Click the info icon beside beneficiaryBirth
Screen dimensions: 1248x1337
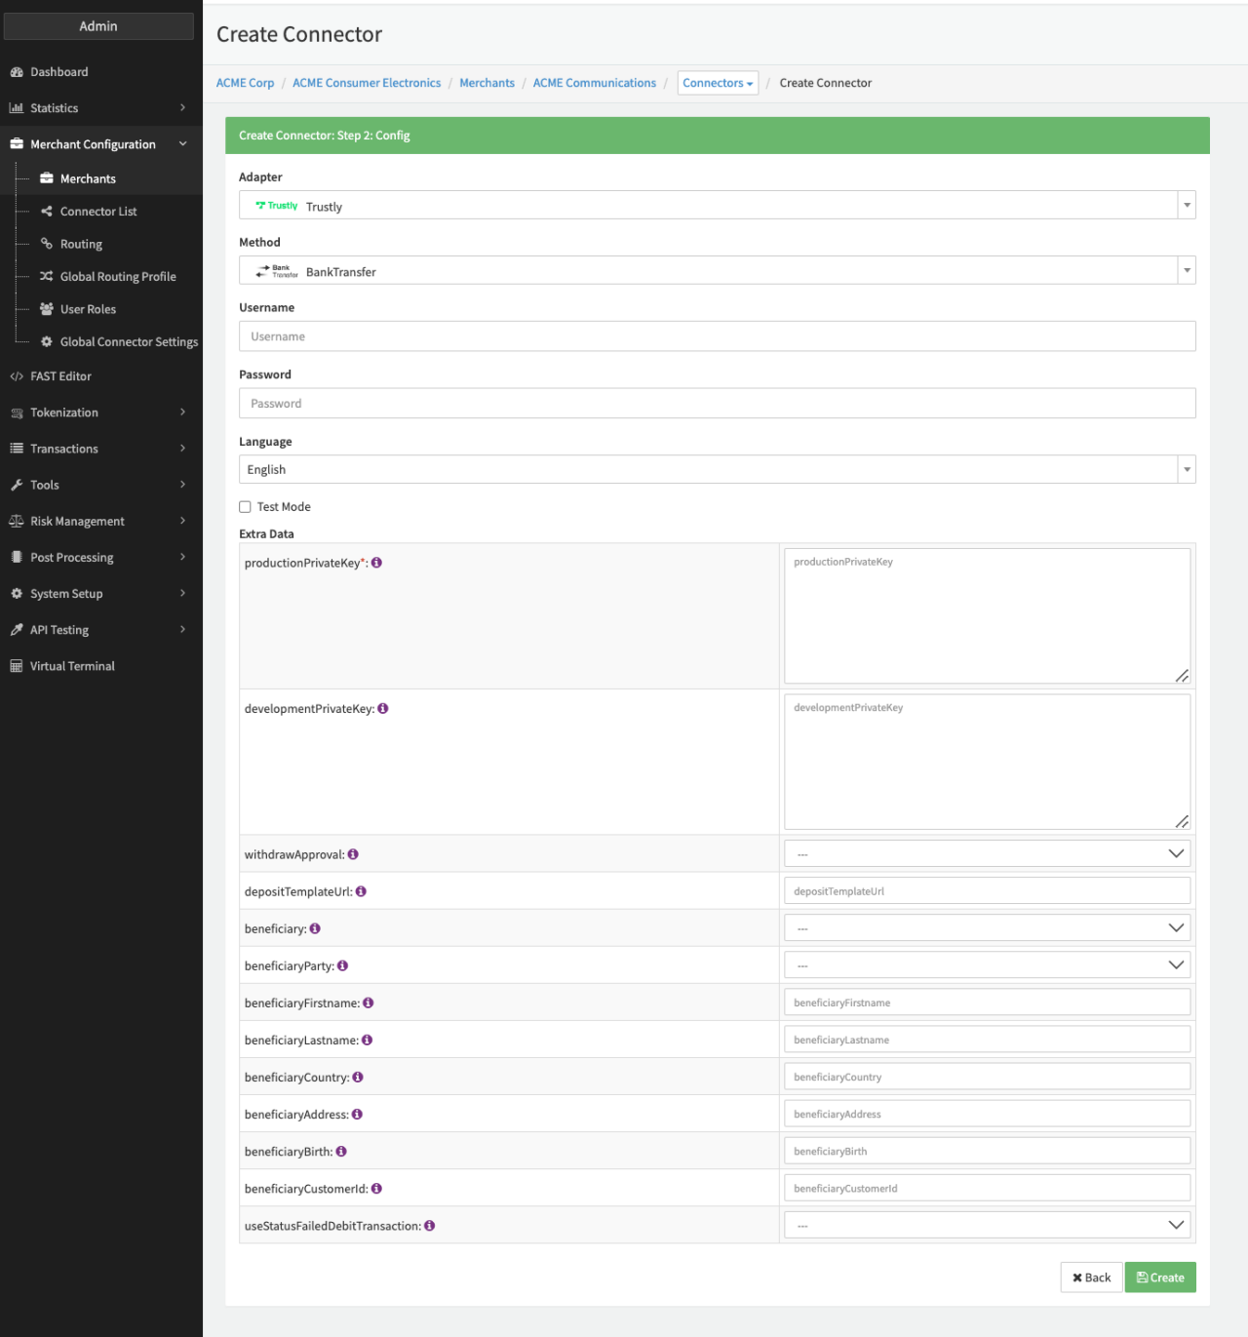(x=341, y=1152)
